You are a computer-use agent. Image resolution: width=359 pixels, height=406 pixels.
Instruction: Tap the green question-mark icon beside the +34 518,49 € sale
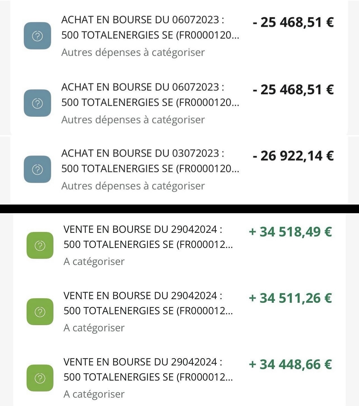click(x=40, y=245)
